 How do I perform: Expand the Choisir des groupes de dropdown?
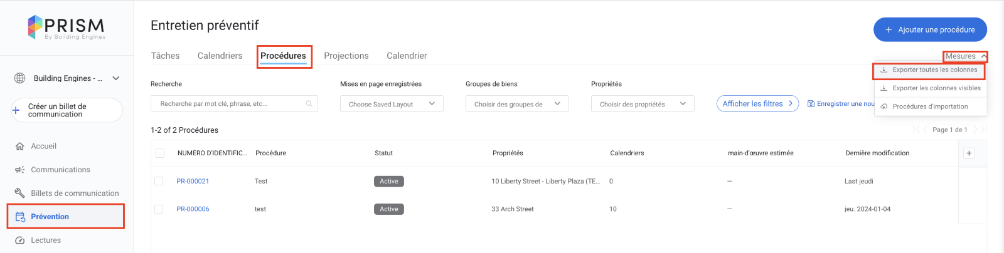pos(517,104)
